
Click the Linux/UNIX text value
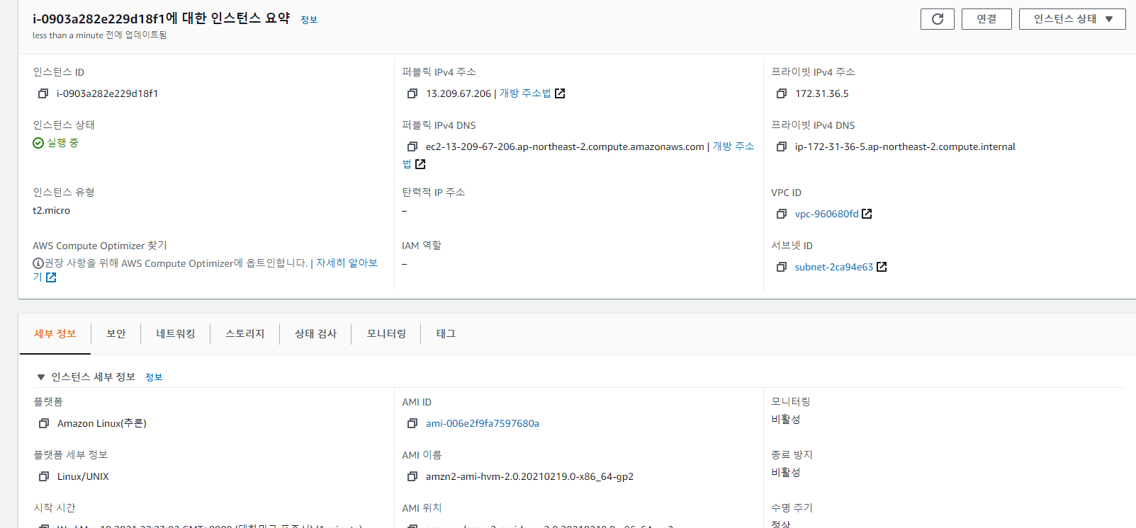(83, 476)
